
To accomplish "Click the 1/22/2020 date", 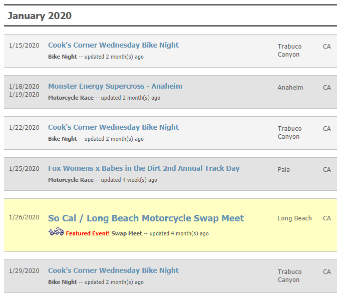I will coord(24,128).
